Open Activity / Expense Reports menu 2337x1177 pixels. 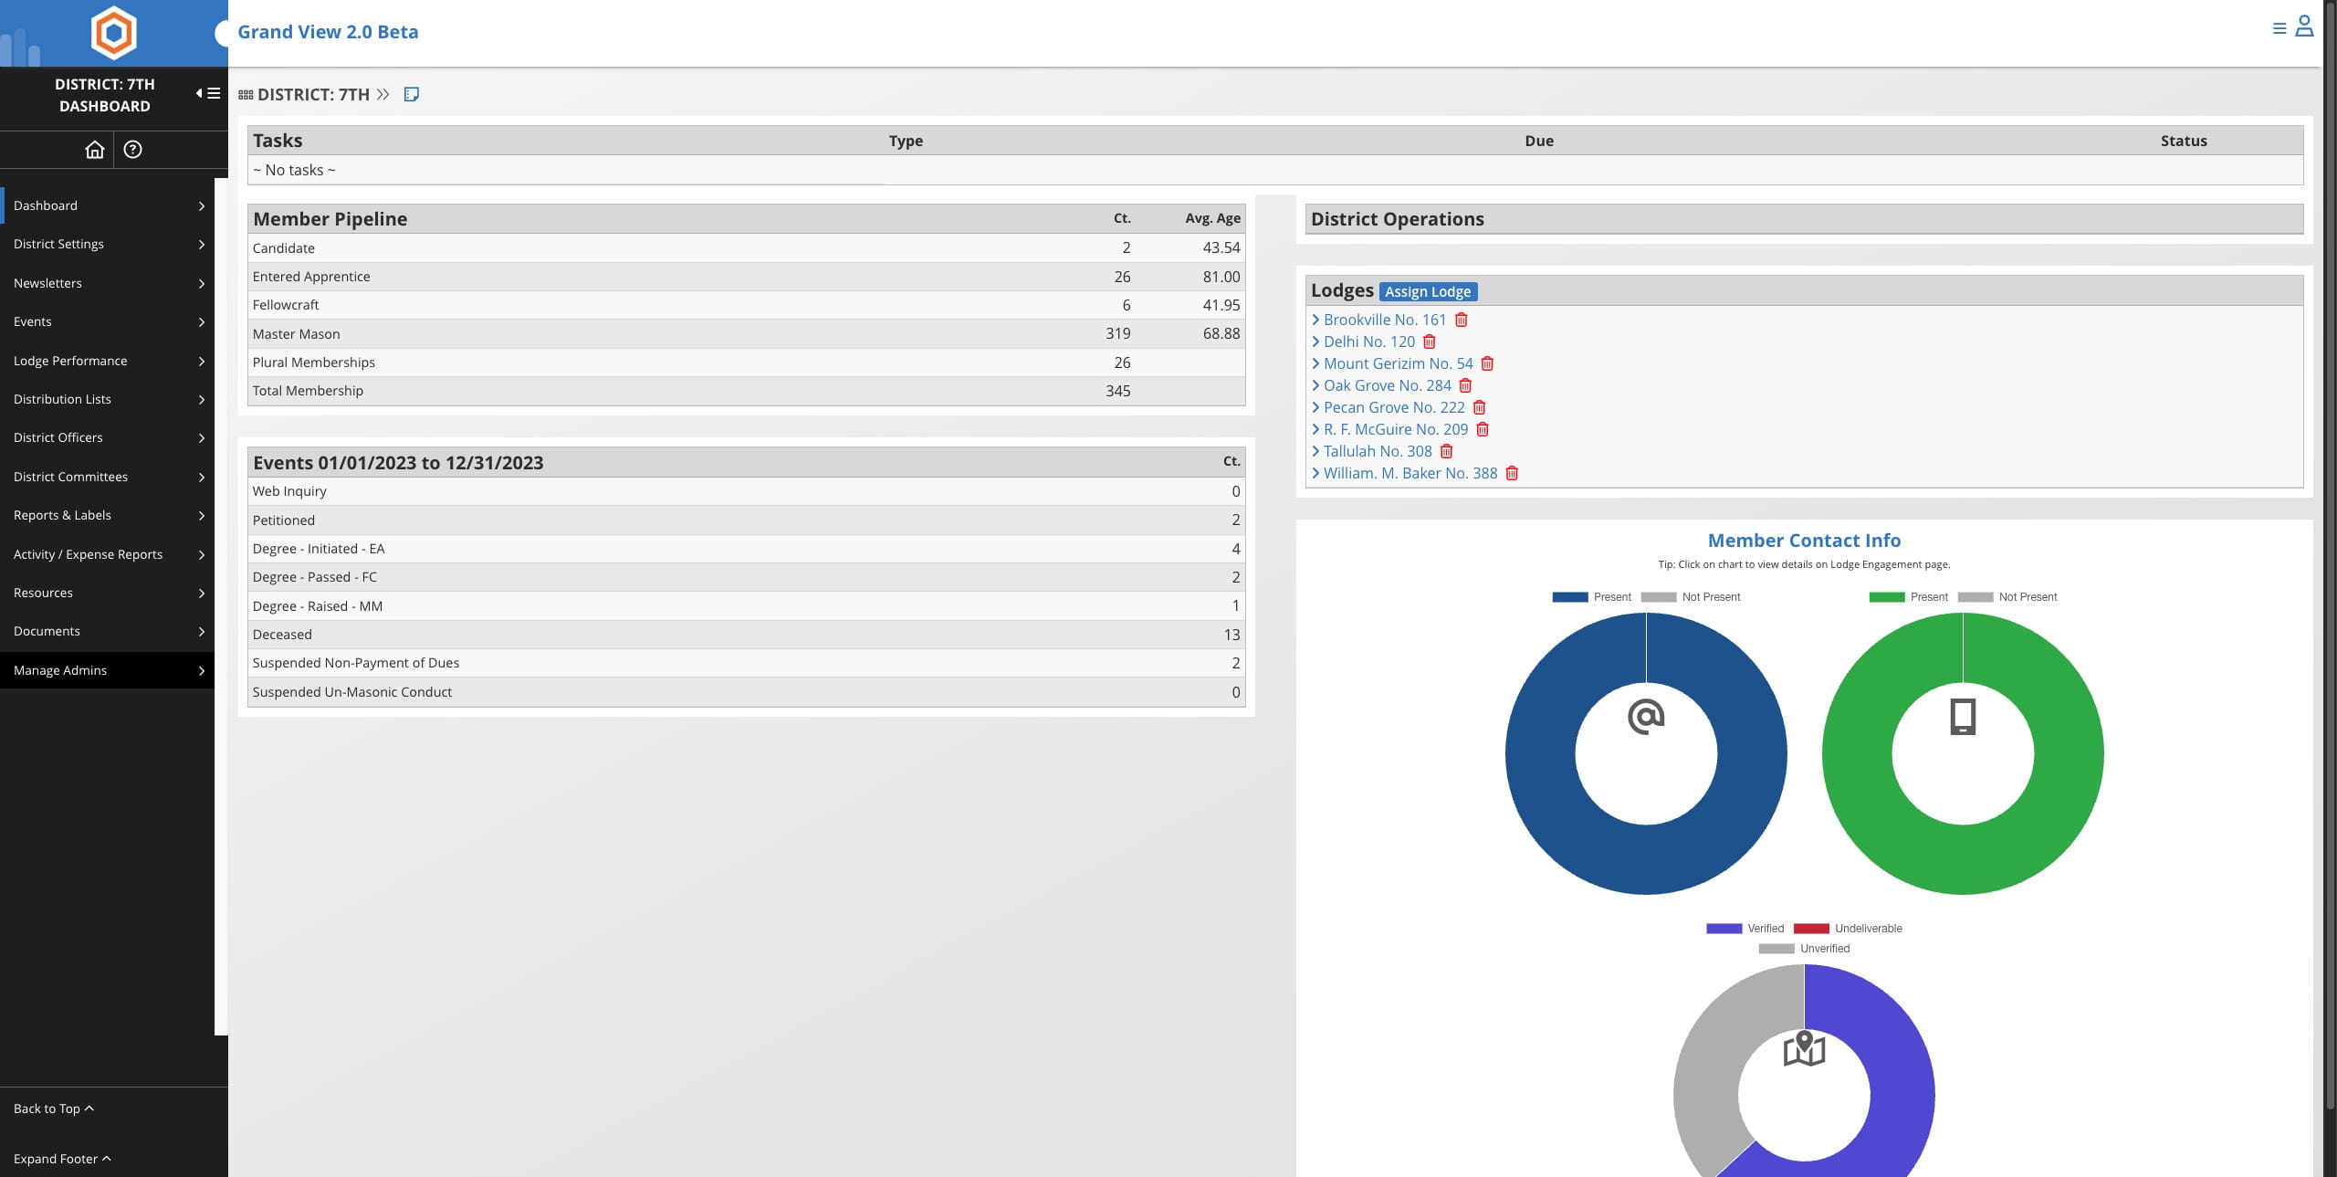pyautogui.click(x=107, y=554)
